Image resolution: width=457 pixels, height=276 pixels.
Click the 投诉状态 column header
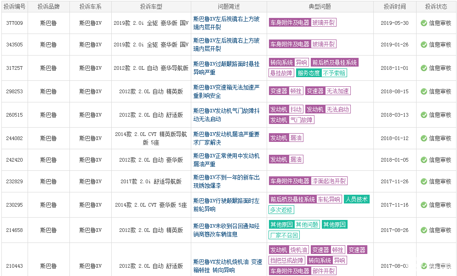pyautogui.click(x=436, y=7)
